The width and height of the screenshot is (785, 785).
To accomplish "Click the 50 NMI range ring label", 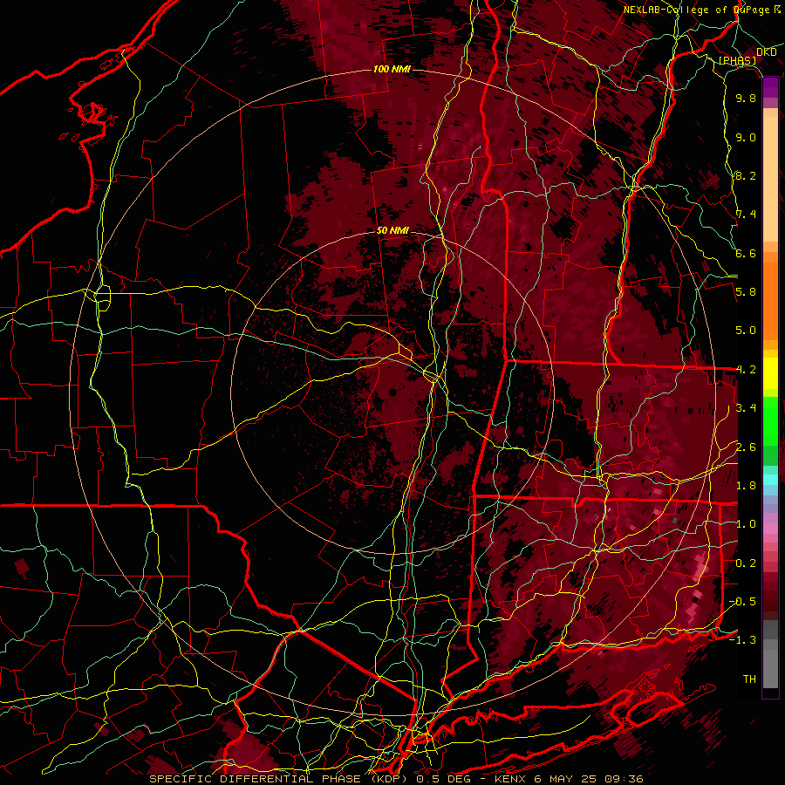I will [x=392, y=231].
